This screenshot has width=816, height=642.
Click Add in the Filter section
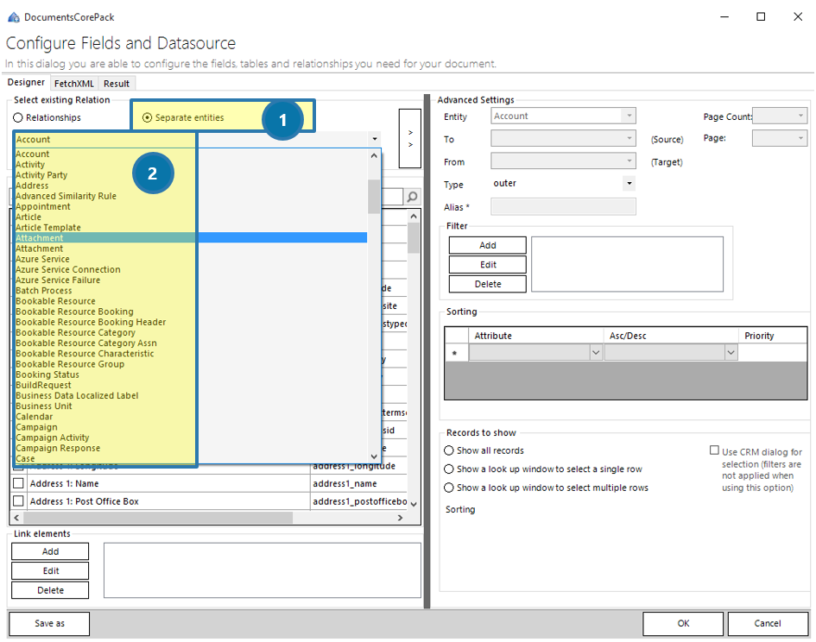486,245
